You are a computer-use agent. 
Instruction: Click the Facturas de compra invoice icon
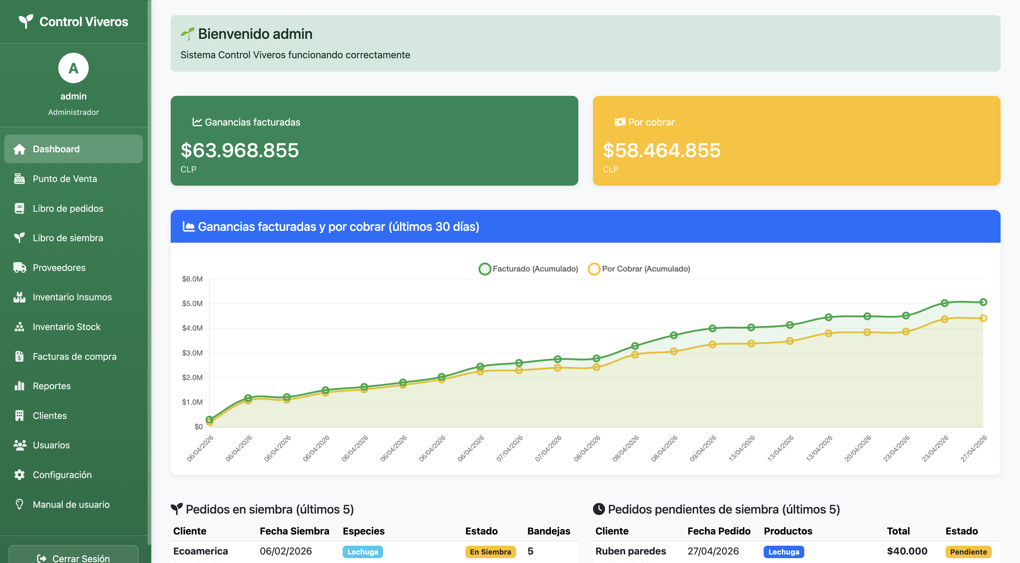tap(19, 356)
